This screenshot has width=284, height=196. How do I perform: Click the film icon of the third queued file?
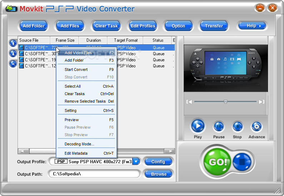tap(21, 60)
